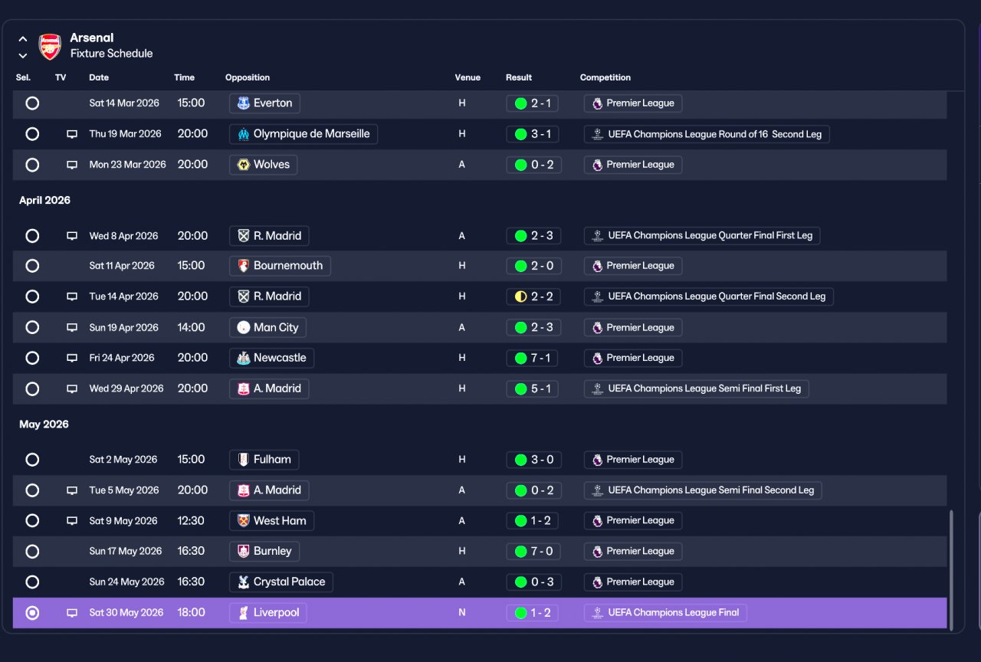Open Premier League link on Crystal Palace row

click(x=633, y=582)
